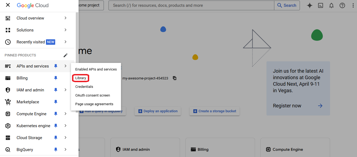This screenshot has height=157, width=357.
Task: Click the Gemini AI sparkle icon
Action: coord(309,5)
